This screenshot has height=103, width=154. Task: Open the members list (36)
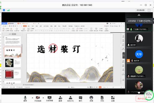point(70,99)
